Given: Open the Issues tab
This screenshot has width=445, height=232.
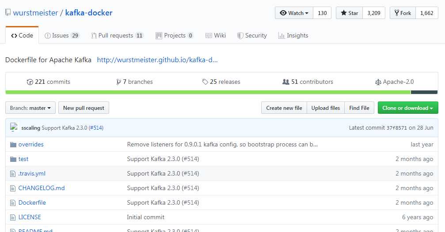Looking at the screenshot, I should [x=61, y=35].
